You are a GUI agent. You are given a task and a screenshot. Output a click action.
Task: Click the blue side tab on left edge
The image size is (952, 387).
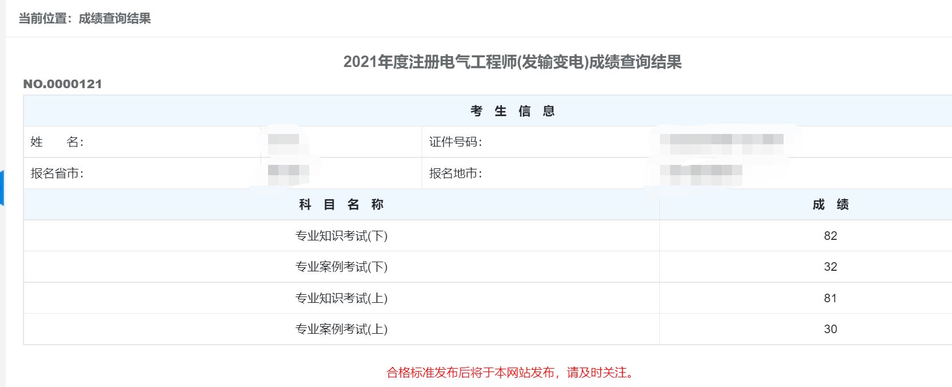(2, 188)
